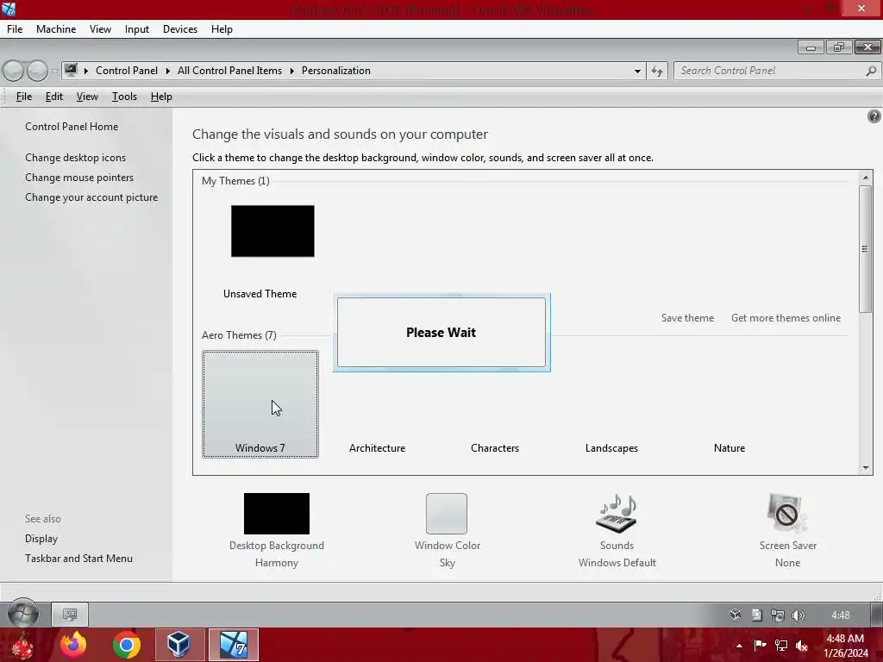The image size is (883, 662).
Task: Open the Control Panel Tools menu
Action: click(x=124, y=97)
